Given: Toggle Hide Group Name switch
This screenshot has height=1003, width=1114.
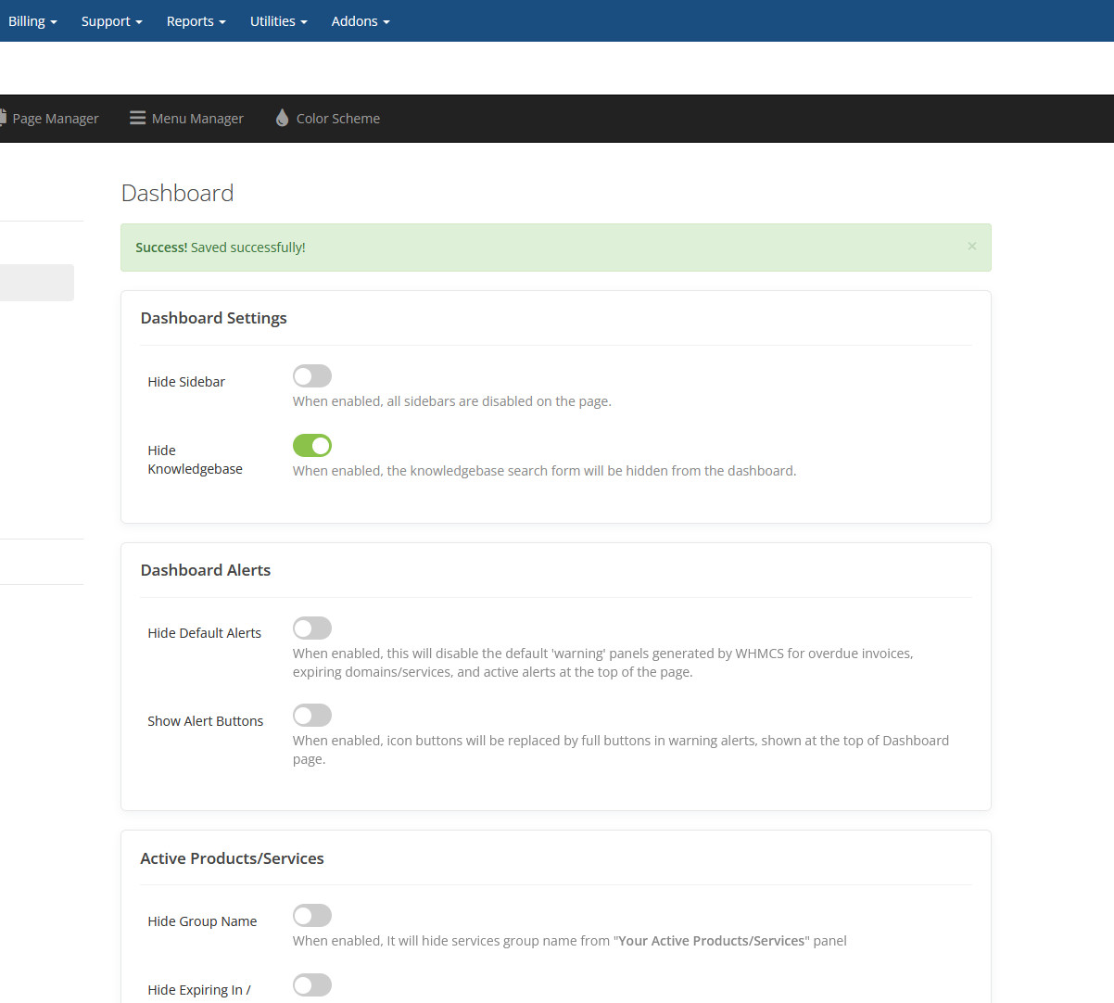Looking at the screenshot, I should pyautogui.click(x=312, y=916).
